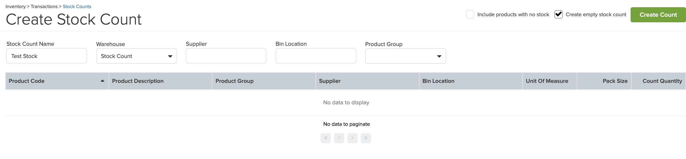This screenshot has width=686, height=159.
Task: Sort by Product Group column header
Action: click(x=264, y=81)
